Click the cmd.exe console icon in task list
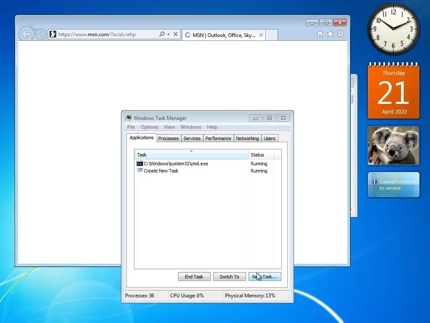This screenshot has height=323, width=430. 139,164
